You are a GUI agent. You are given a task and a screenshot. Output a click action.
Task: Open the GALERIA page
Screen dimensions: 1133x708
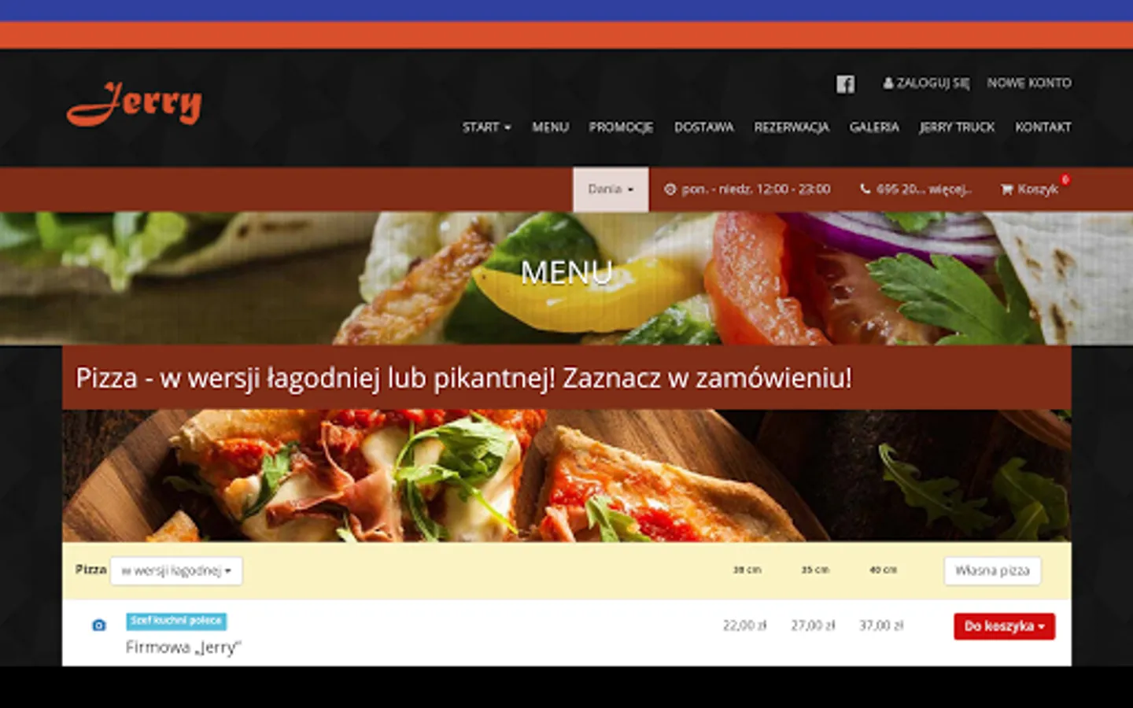[874, 127]
